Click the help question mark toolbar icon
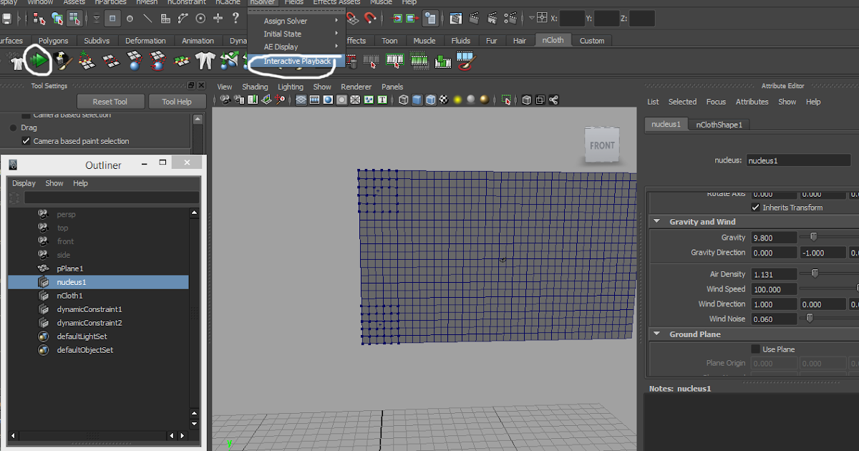 pos(235,19)
